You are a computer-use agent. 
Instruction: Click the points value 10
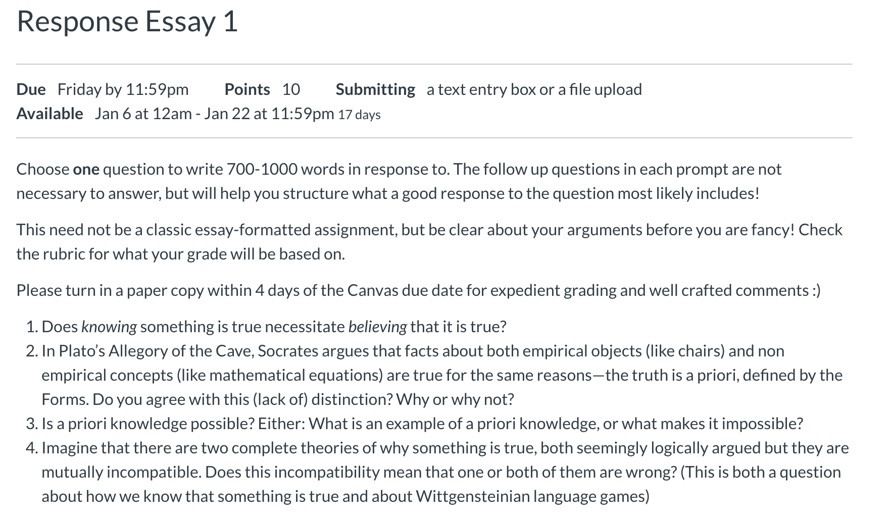[x=291, y=89]
